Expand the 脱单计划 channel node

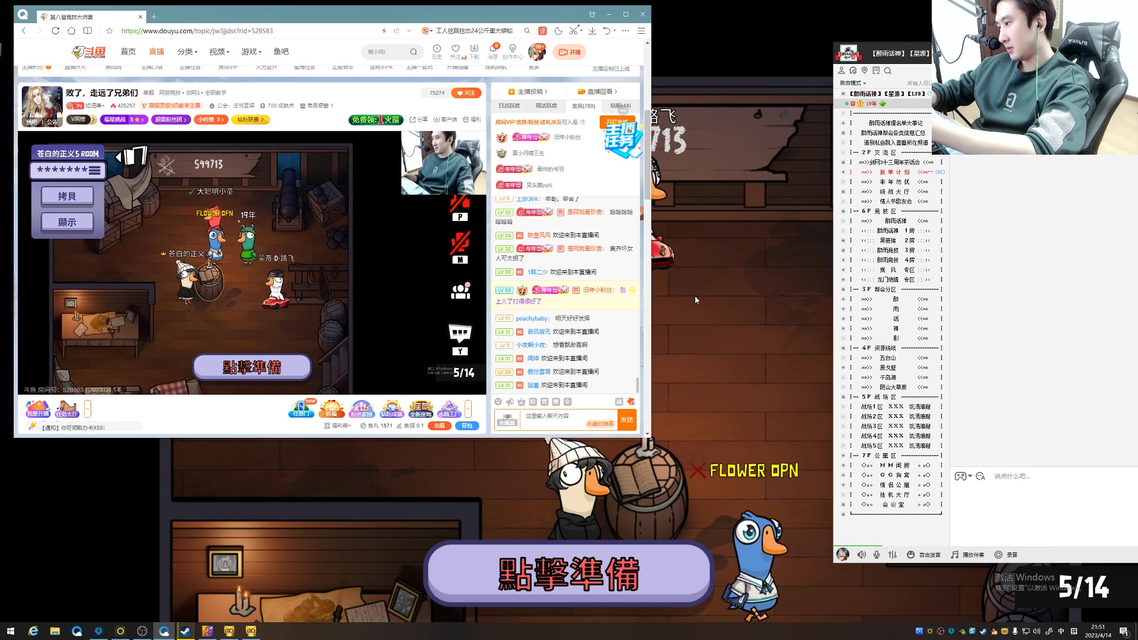[x=844, y=171]
